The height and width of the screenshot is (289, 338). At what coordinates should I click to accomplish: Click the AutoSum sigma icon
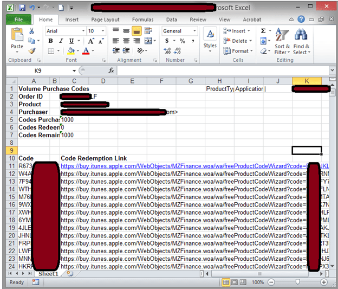(x=263, y=31)
